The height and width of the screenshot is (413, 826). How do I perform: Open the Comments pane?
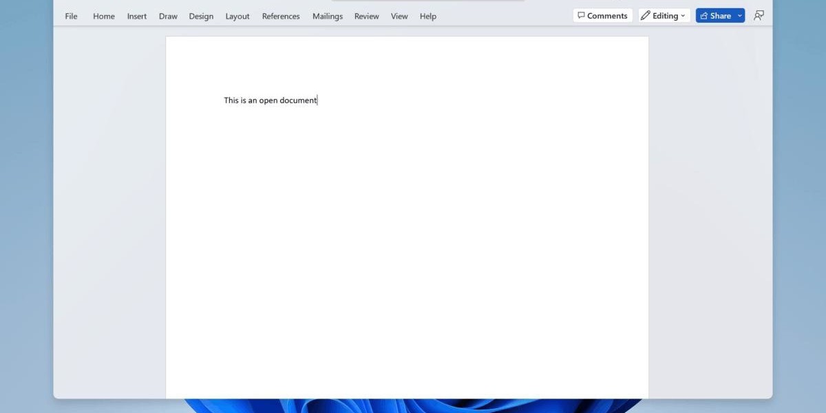tap(602, 16)
